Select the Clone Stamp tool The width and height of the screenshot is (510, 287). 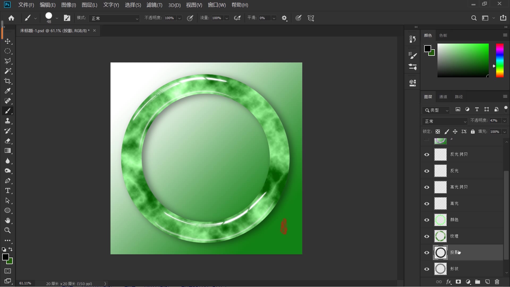pos(8,121)
